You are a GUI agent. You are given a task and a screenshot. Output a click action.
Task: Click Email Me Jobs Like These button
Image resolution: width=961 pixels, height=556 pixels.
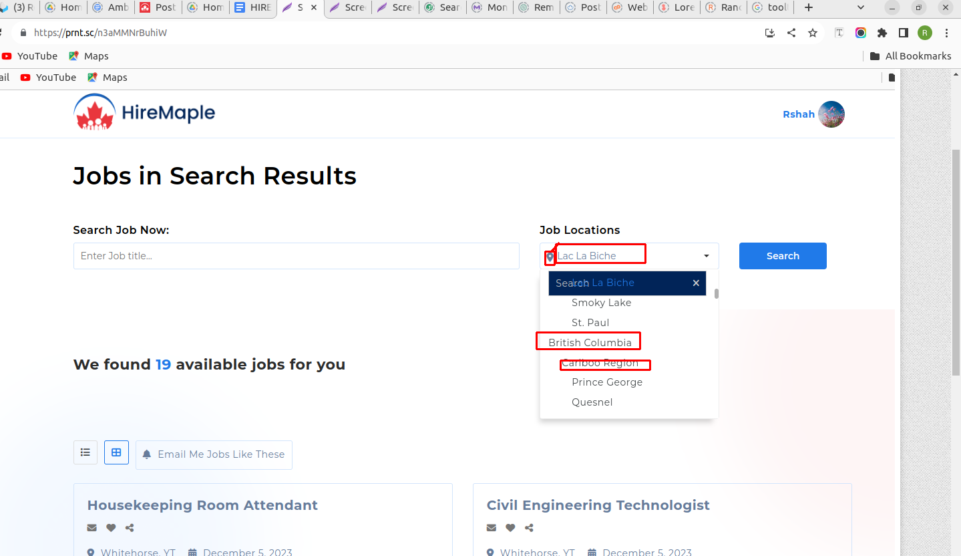pyautogui.click(x=214, y=454)
